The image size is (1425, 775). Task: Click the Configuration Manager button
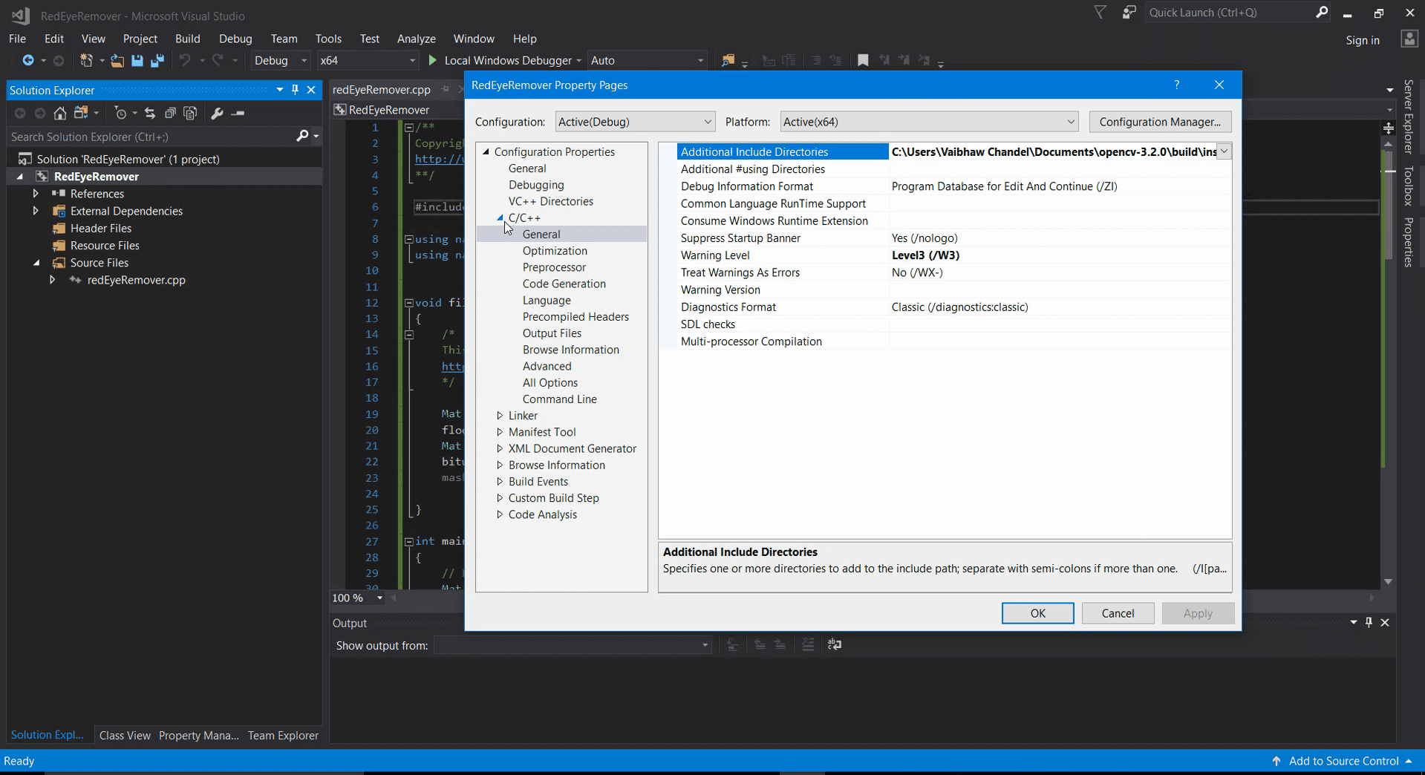1160,122
